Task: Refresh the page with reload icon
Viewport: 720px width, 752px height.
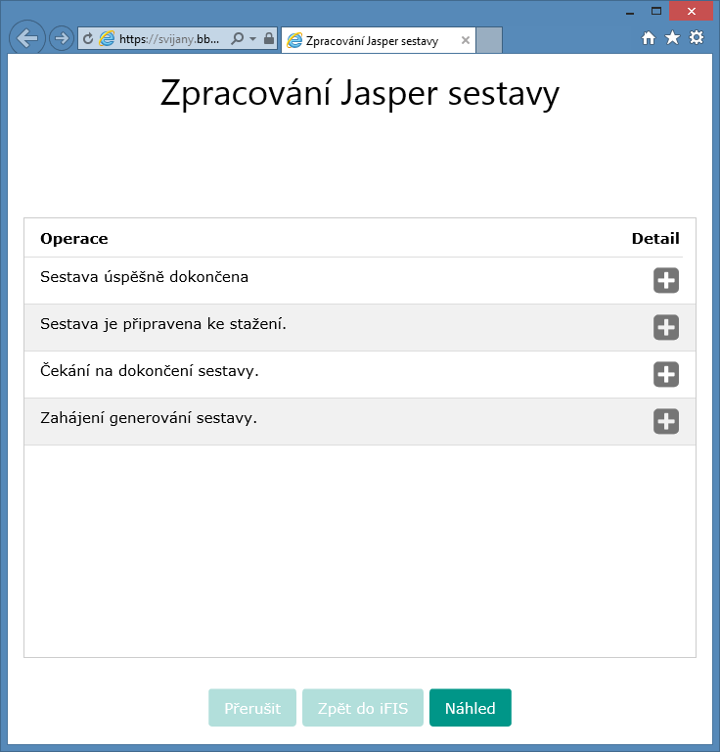Action: click(x=88, y=38)
